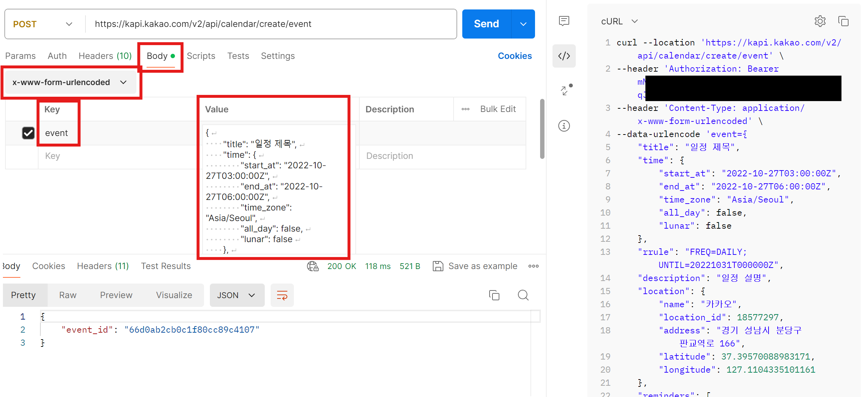Open the cURL language dropdown
Viewport: 862px width, 397px height.
point(619,21)
